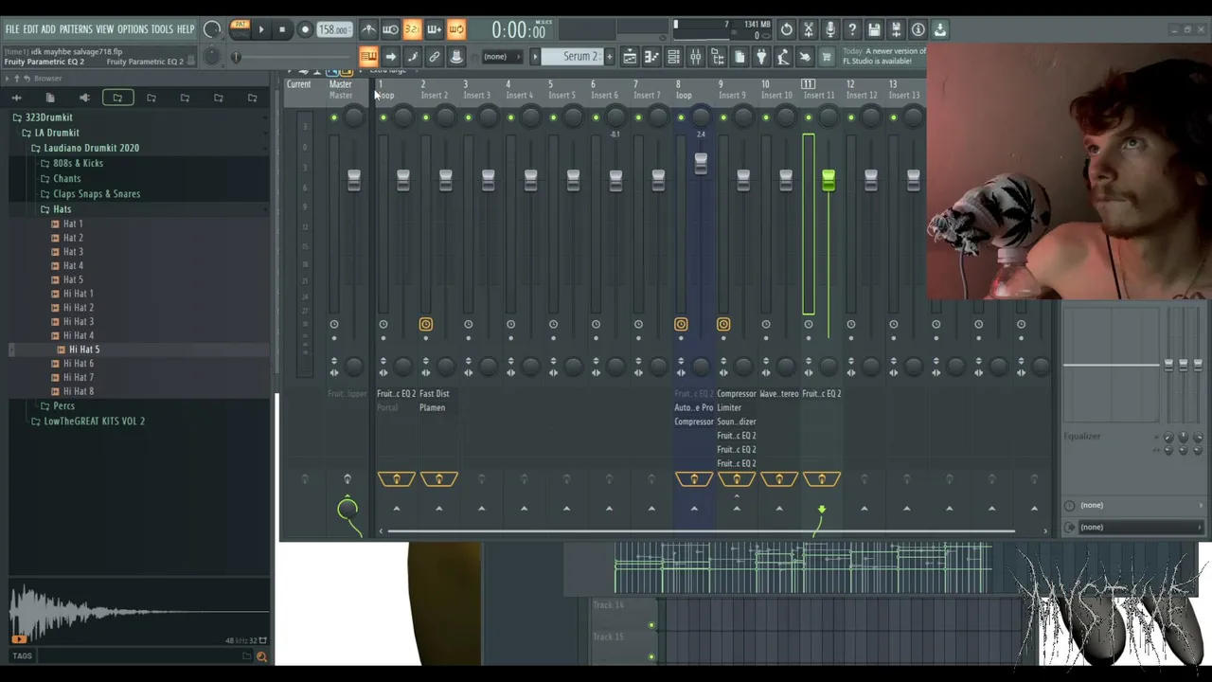Open the TOOLS menu

click(162, 29)
